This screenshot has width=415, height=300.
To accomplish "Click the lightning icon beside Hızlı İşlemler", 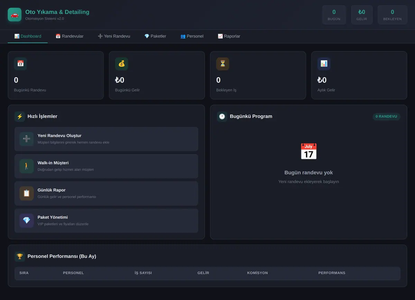I will (20, 116).
